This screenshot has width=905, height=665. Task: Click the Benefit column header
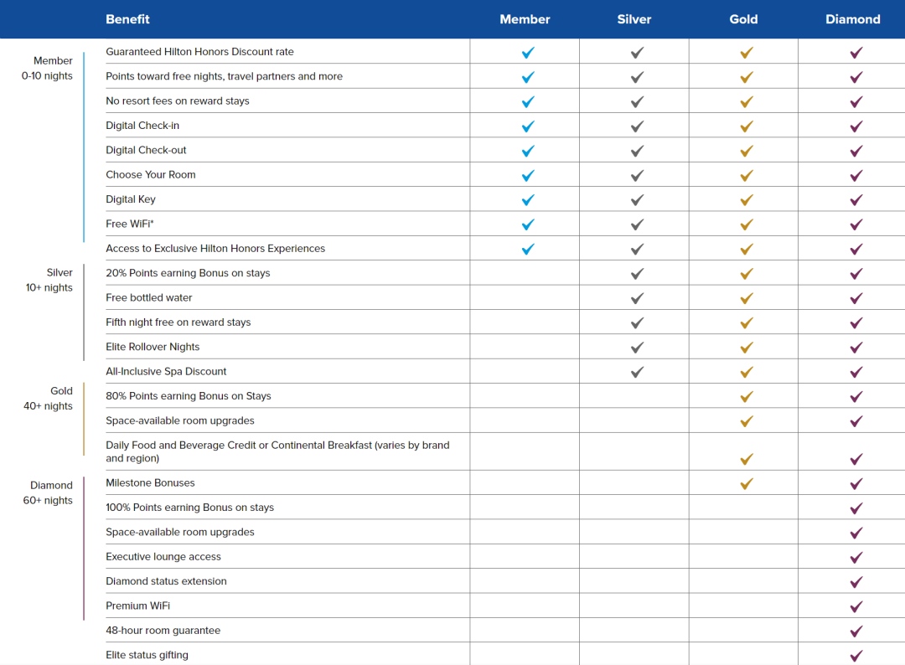(x=127, y=19)
